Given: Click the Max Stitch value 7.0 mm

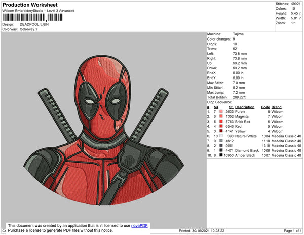Looking at the screenshot, I should tap(239, 83).
